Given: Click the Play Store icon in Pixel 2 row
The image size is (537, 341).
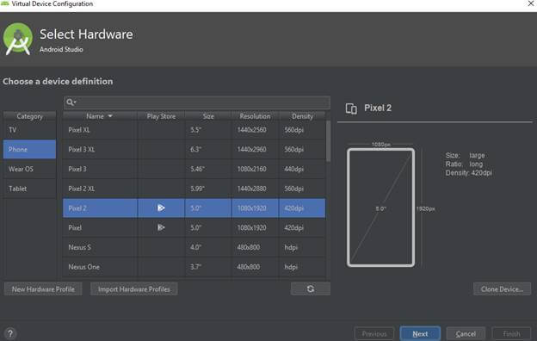Looking at the screenshot, I should 161,208.
